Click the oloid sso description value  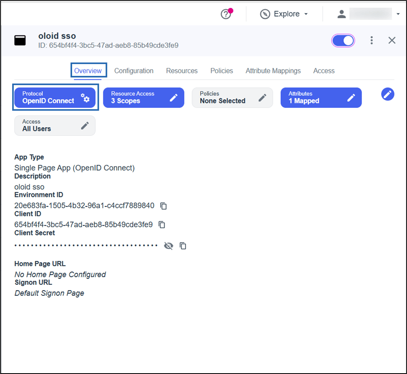point(29,187)
